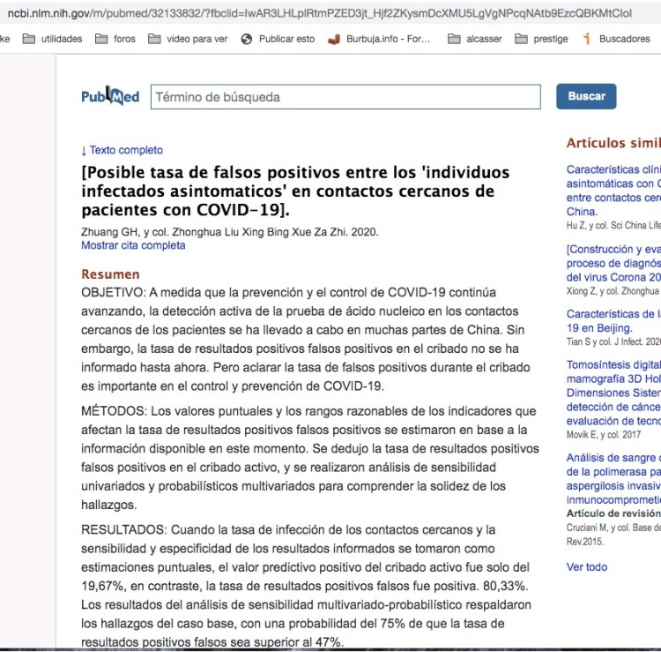The width and height of the screenshot is (661, 652).
Task: Click the Término de búsqueda search field
Action: tap(345, 97)
